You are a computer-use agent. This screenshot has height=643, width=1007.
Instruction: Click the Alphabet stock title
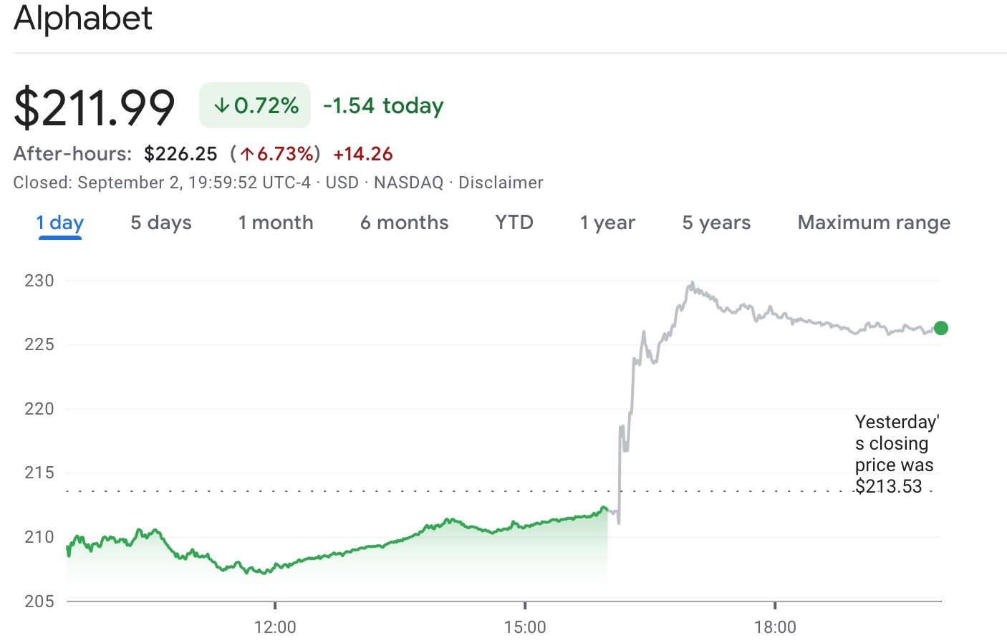coord(82,19)
